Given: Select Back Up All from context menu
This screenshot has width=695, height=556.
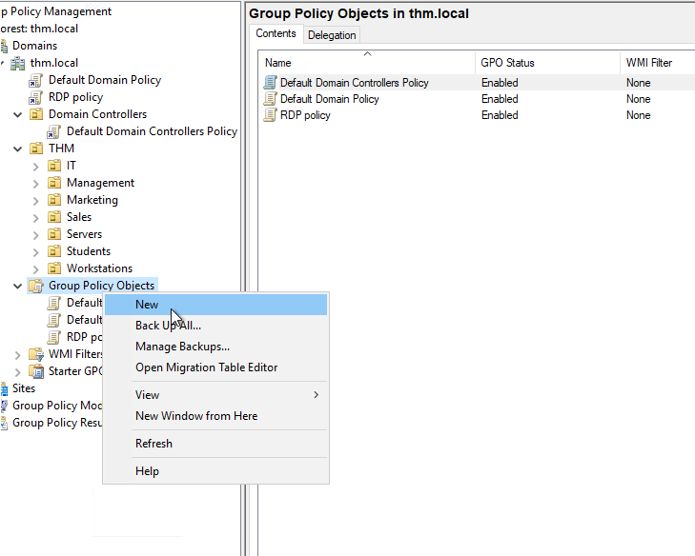Looking at the screenshot, I should pos(168,326).
